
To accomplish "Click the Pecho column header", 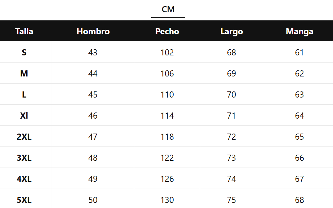I will 167,32.
